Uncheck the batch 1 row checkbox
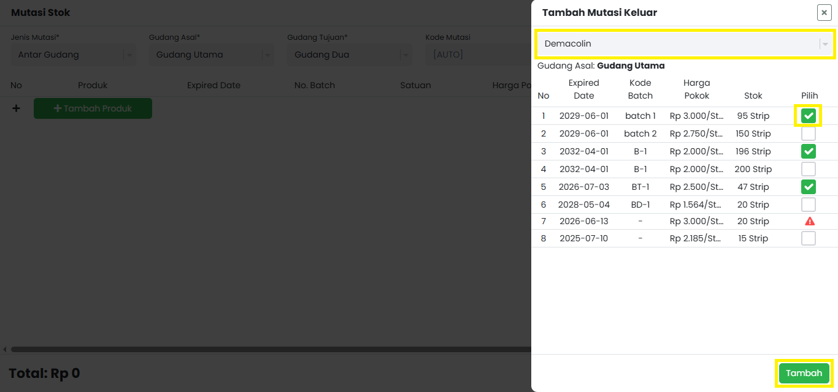Image resolution: width=838 pixels, height=392 pixels. [x=809, y=116]
